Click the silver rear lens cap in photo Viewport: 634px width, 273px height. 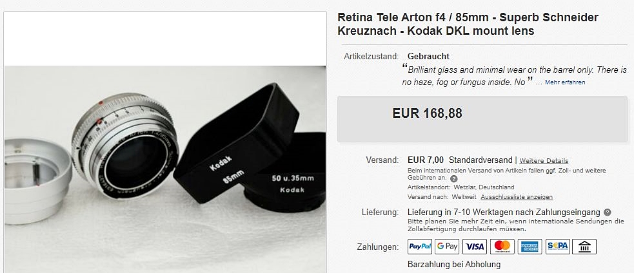coord(37,180)
